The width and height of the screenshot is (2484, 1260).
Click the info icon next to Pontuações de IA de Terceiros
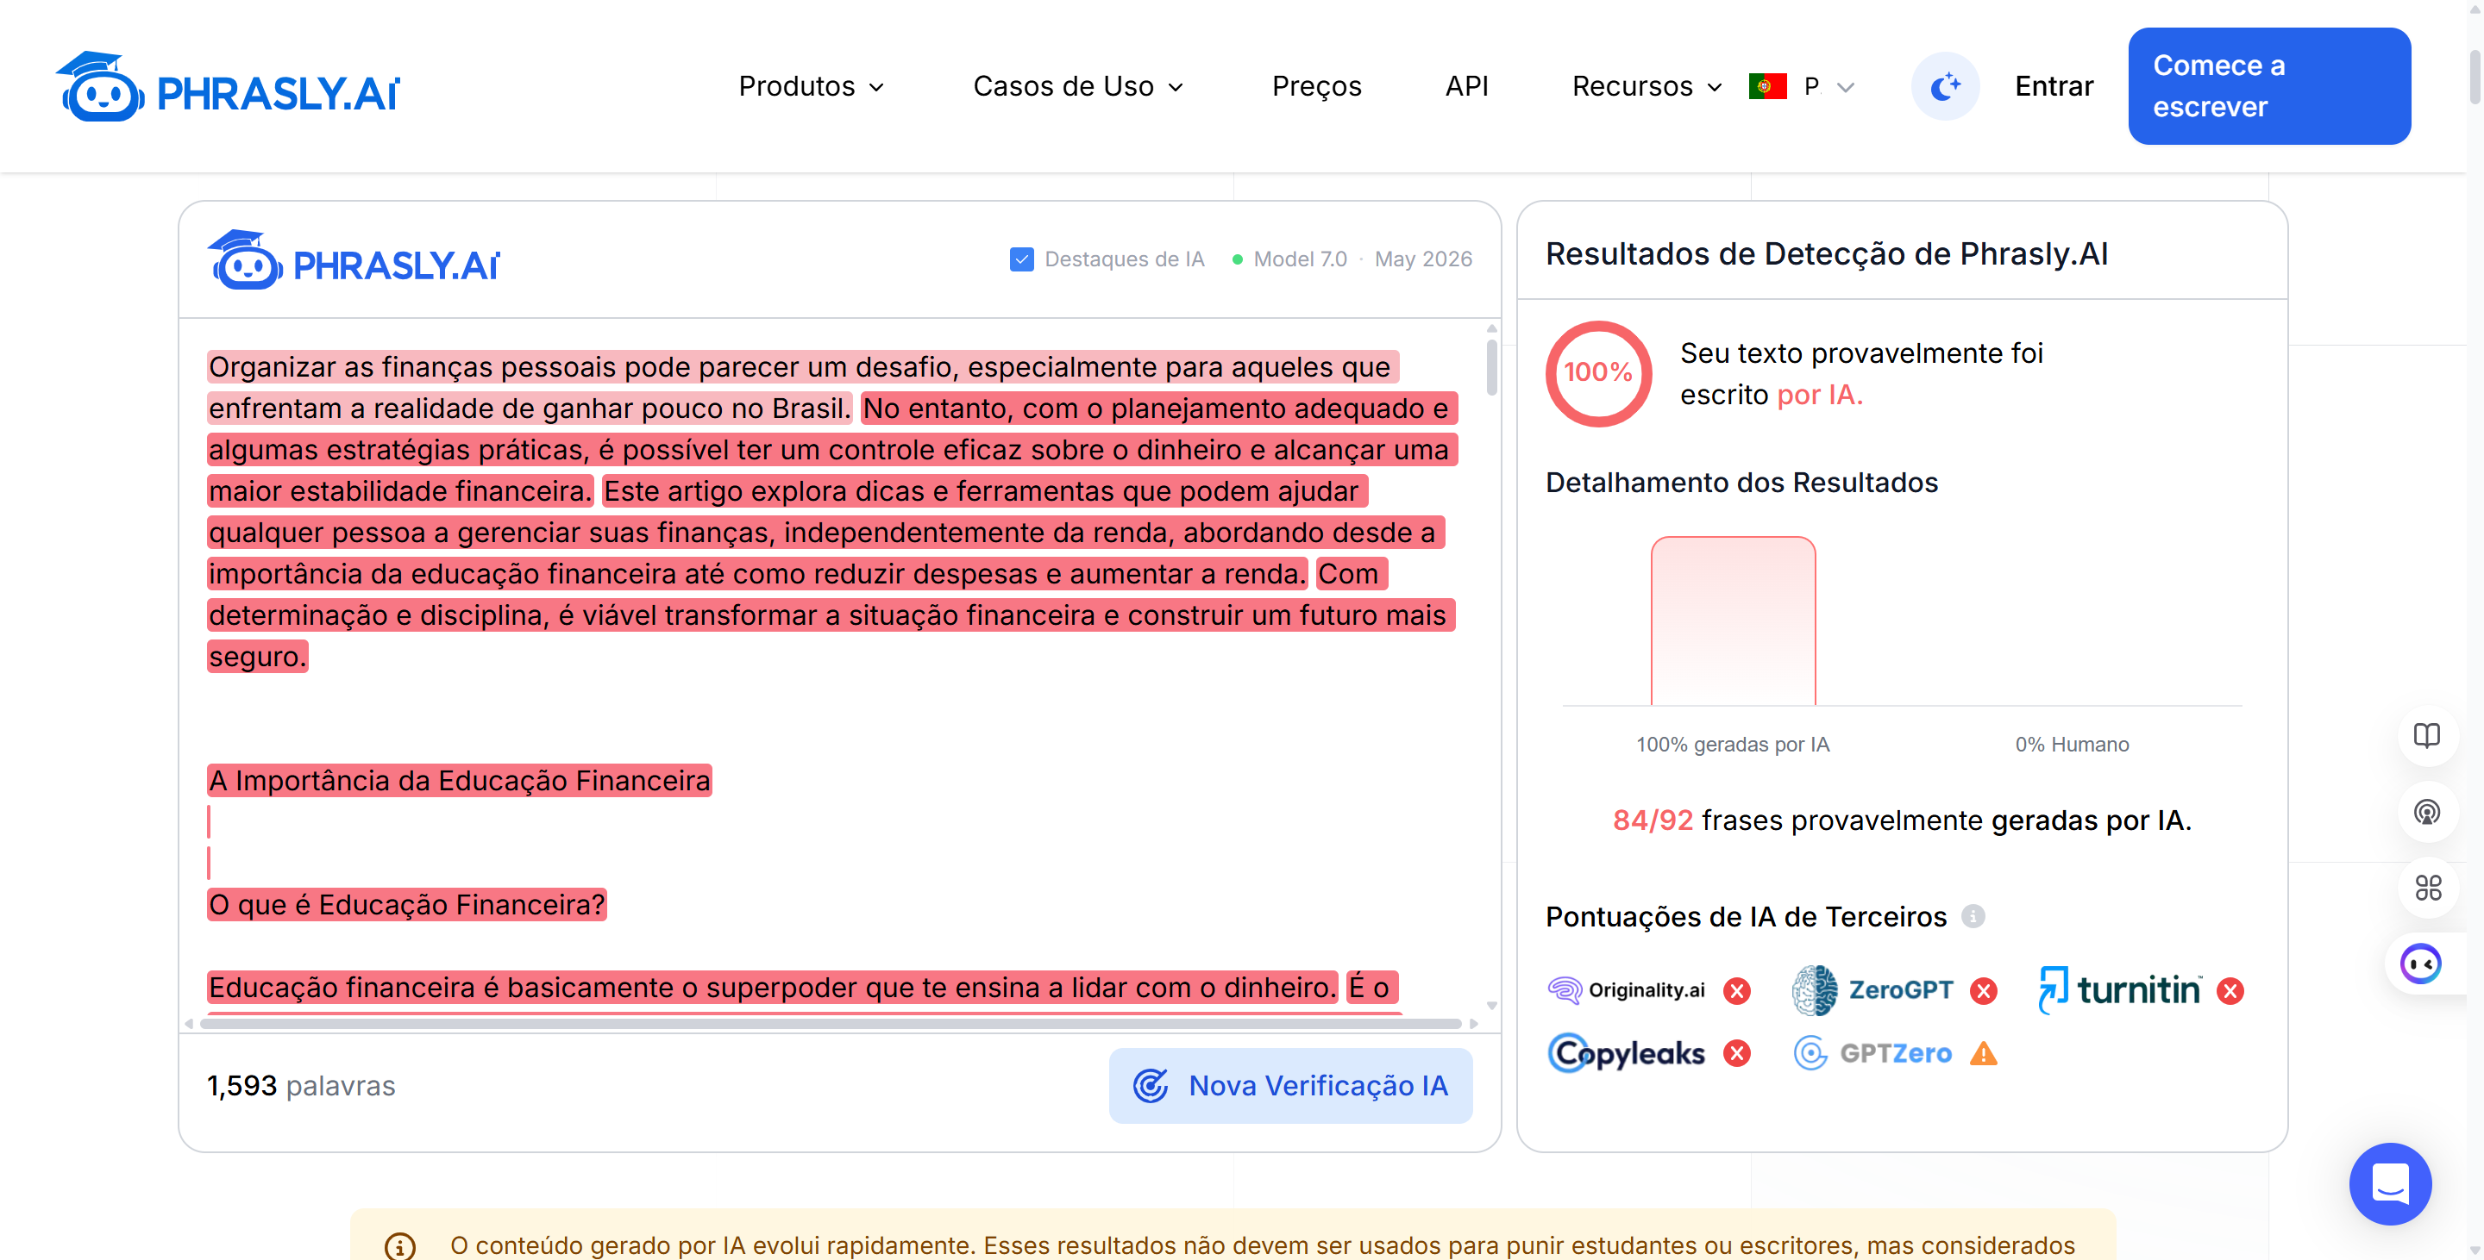pos(1973,916)
